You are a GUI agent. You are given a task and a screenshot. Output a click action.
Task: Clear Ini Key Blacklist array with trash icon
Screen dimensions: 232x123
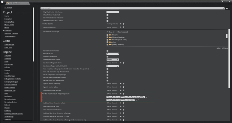point(124,24)
